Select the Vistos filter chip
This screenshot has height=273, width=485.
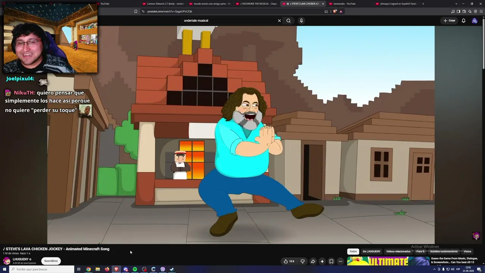coord(468,251)
